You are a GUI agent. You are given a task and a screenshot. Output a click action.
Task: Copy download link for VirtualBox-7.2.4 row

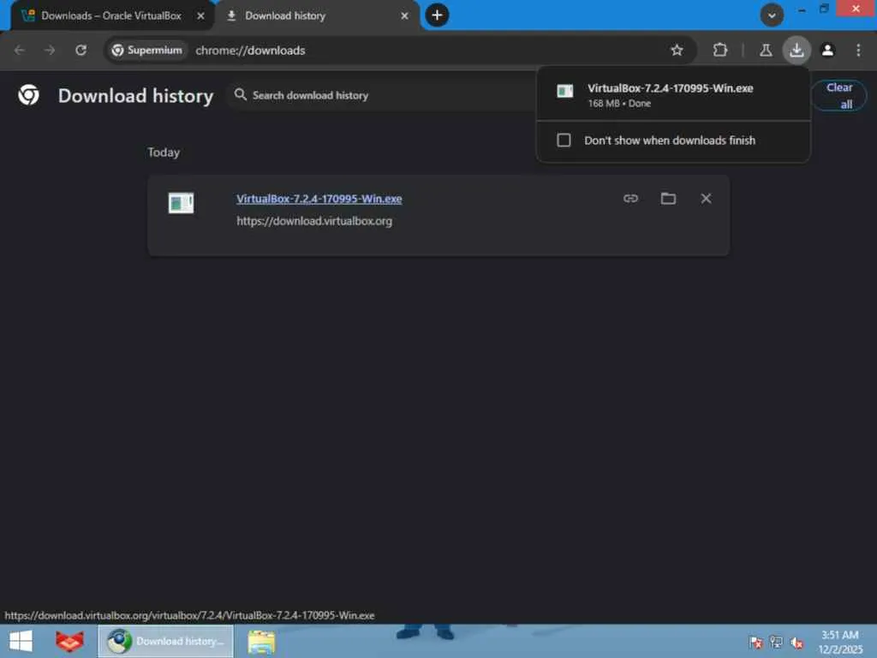[630, 199]
